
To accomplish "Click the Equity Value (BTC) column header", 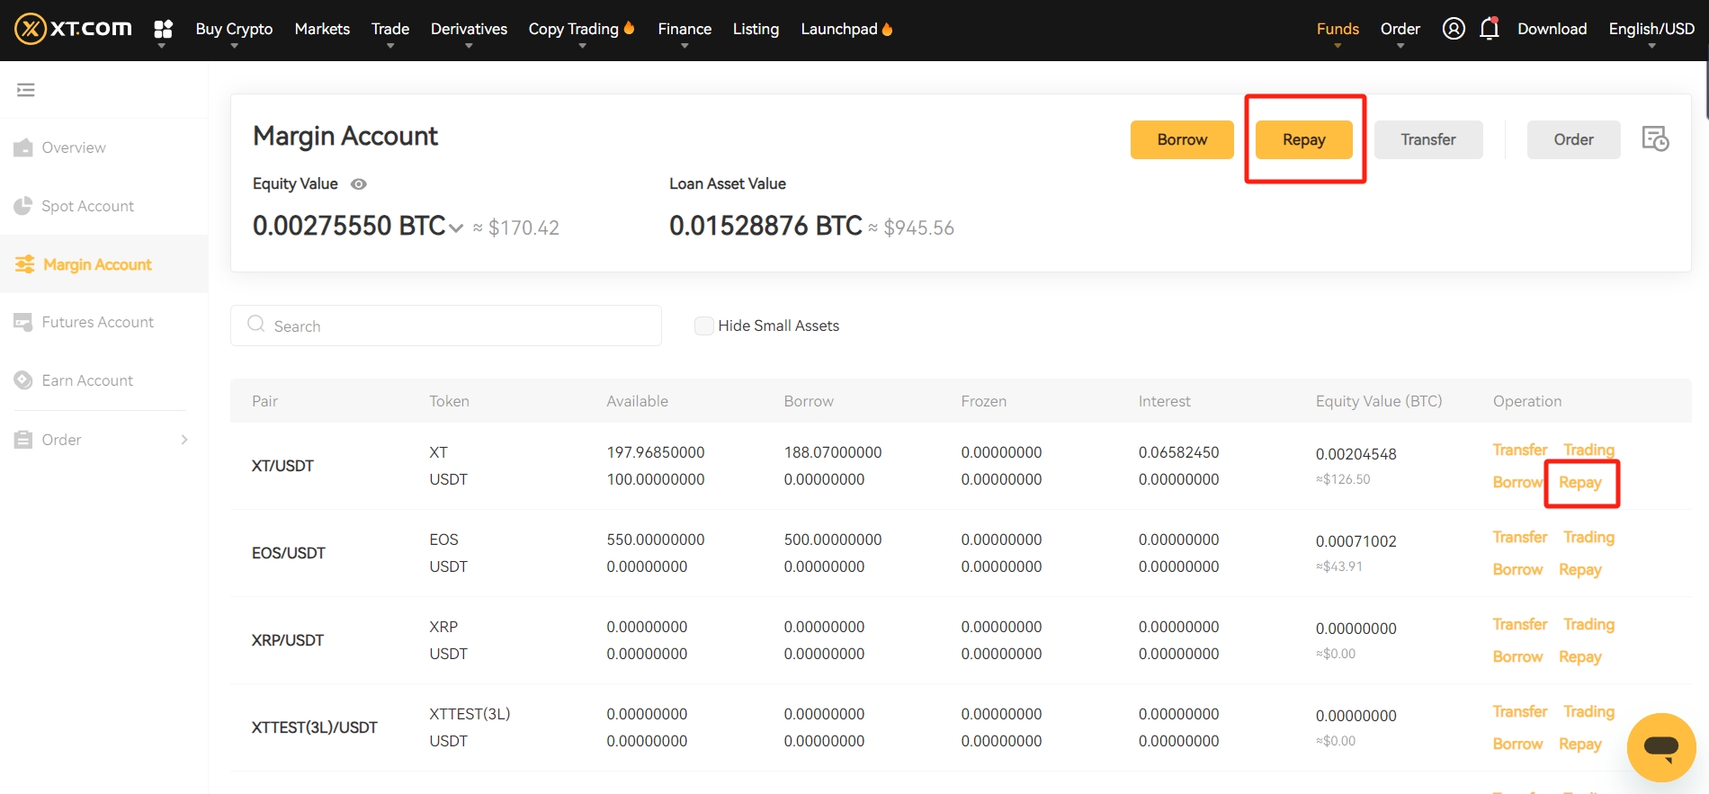I will (x=1379, y=401).
